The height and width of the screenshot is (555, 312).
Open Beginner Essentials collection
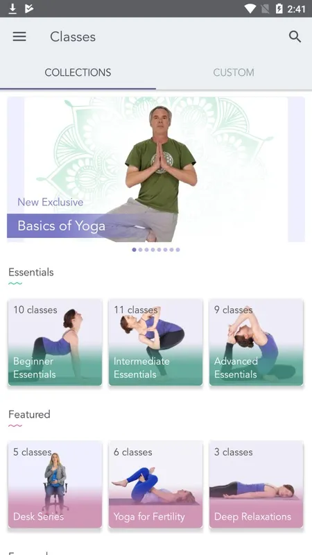tap(55, 342)
